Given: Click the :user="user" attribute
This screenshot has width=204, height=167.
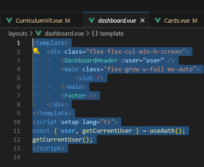Looking at the screenshot, I should pos(143,61).
